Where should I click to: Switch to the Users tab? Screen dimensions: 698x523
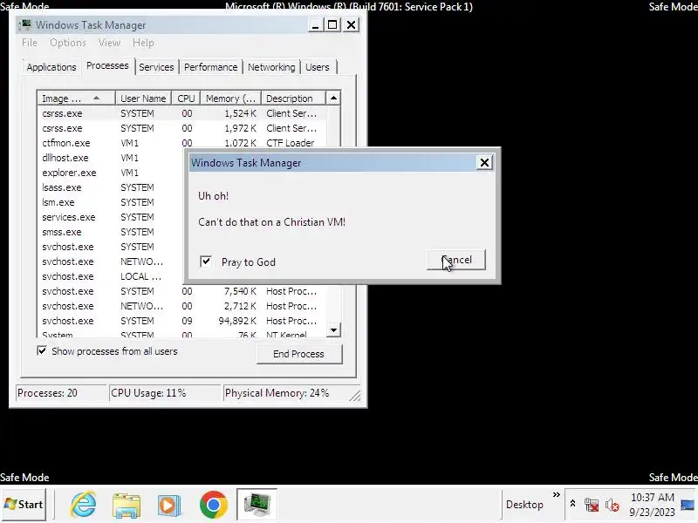pyautogui.click(x=318, y=67)
